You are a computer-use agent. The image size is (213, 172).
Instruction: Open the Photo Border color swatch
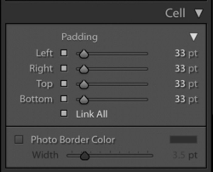click(x=183, y=139)
